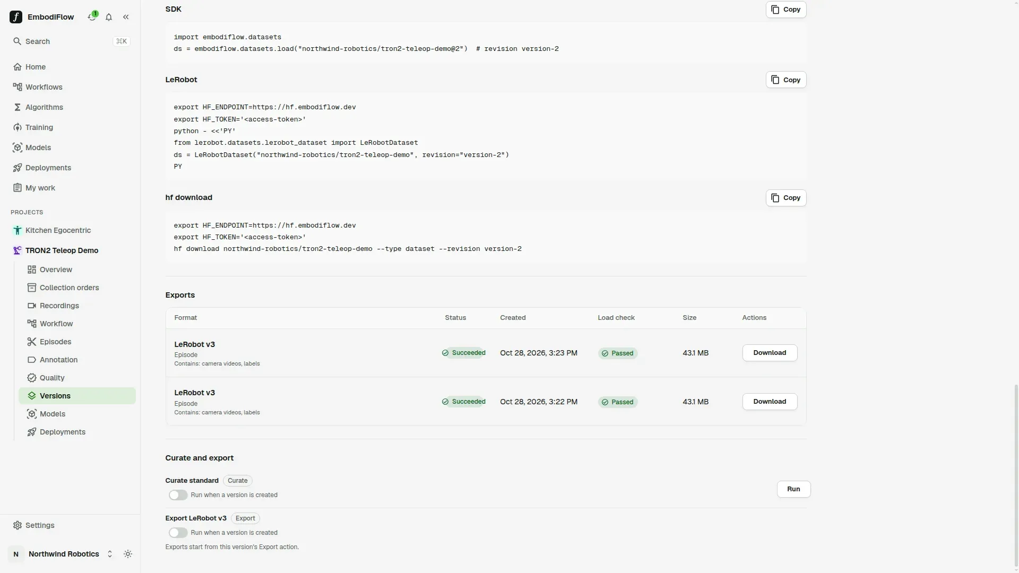Click the Recordings camera icon
This screenshot has width=1019, height=573.
32,306
